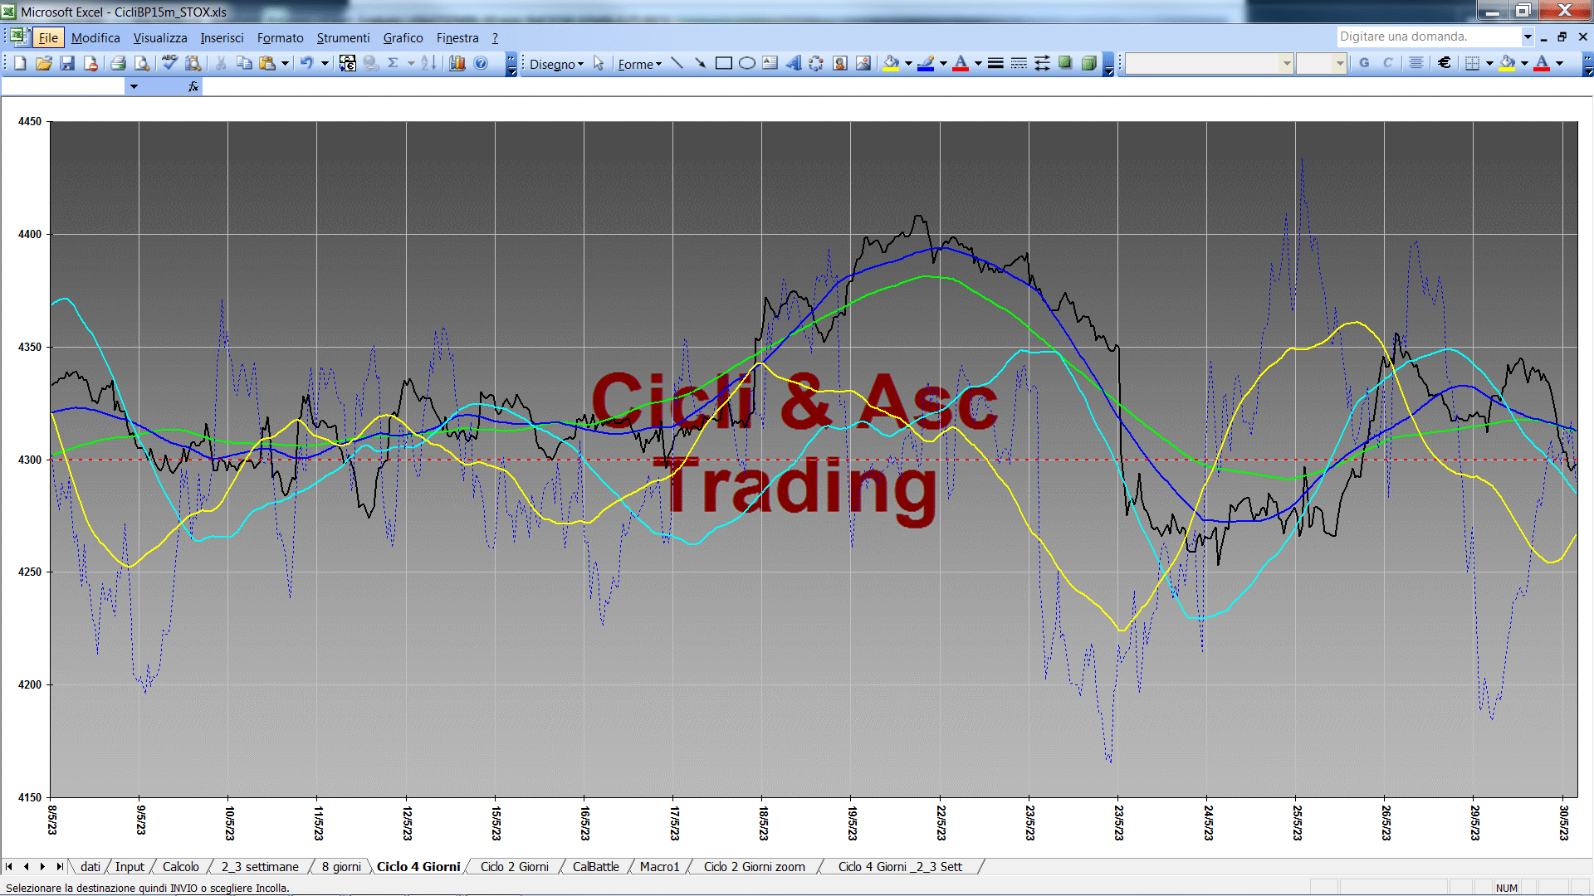Image resolution: width=1594 pixels, height=896 pixels.
Task: Open the Forme shapes dropdown
Action: [x=639, y=64]
